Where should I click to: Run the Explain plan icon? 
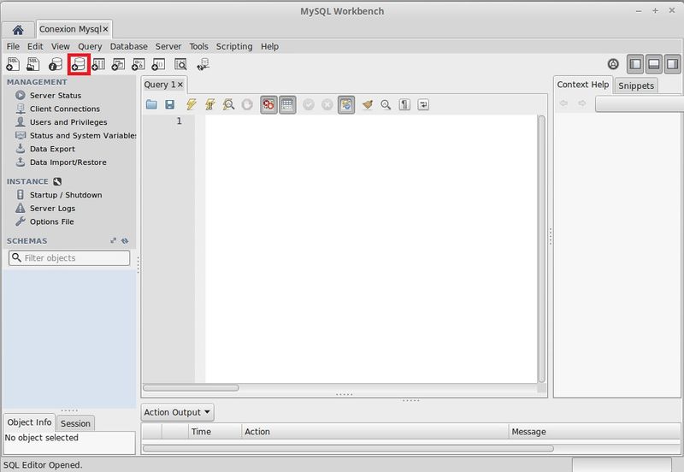click(228, 104)
